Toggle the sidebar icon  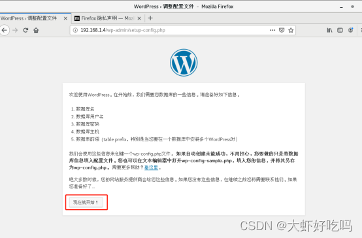coord(340,30)
